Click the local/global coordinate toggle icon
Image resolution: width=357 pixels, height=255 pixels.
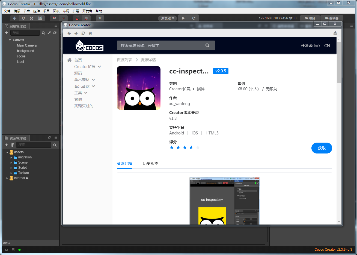[63, 18]
